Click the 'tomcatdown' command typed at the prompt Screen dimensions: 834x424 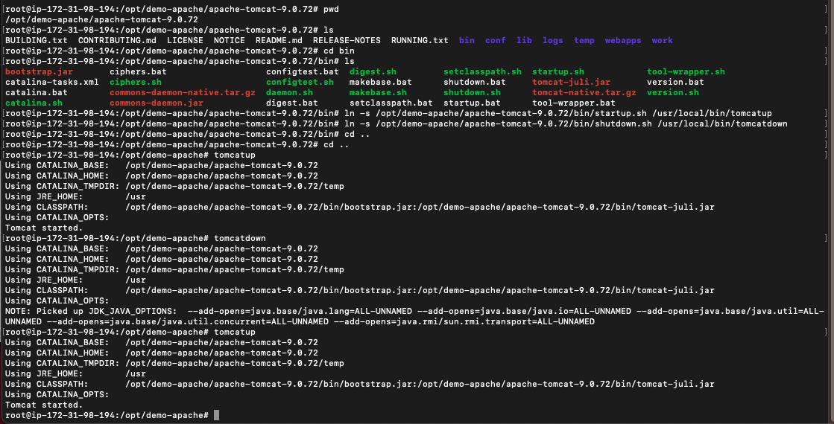point(240,238)
